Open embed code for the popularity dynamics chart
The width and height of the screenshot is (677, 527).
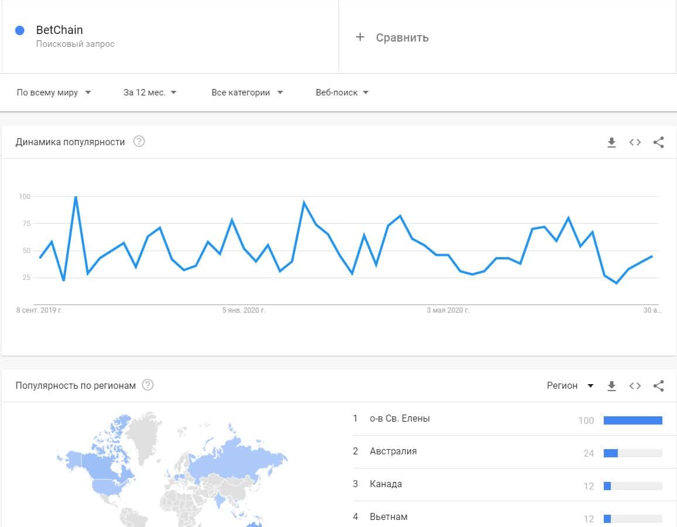pyautogui.click(x=635, y=142)
